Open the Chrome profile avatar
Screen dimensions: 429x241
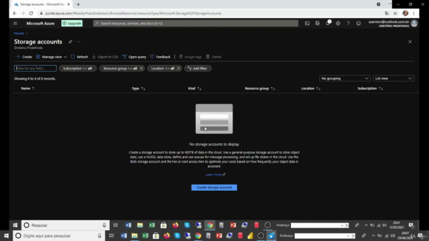pyautogui.click(x=406, y=13)
